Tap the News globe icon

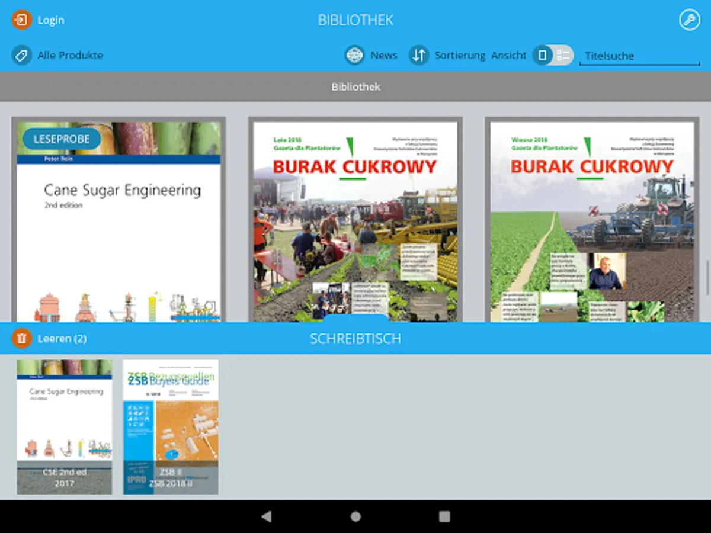(355, 56)
